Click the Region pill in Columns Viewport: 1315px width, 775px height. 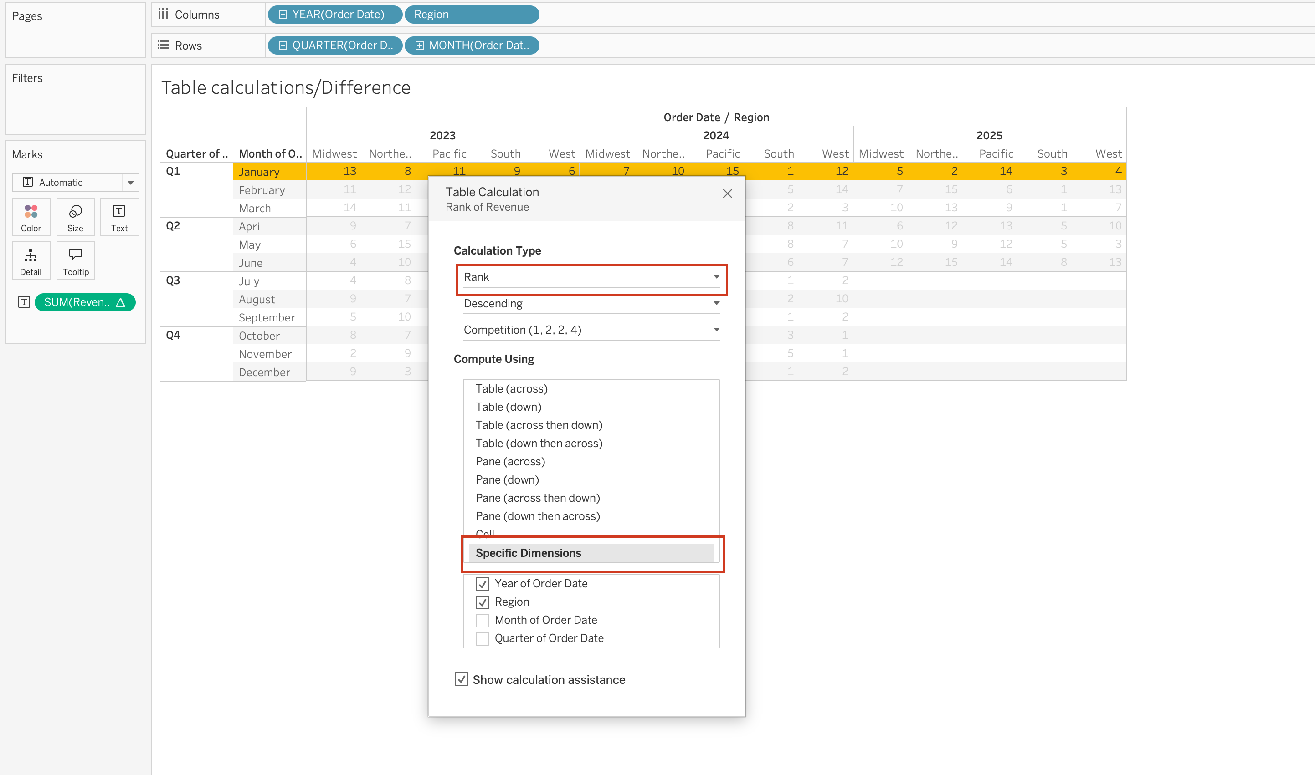tap(471, 15)
